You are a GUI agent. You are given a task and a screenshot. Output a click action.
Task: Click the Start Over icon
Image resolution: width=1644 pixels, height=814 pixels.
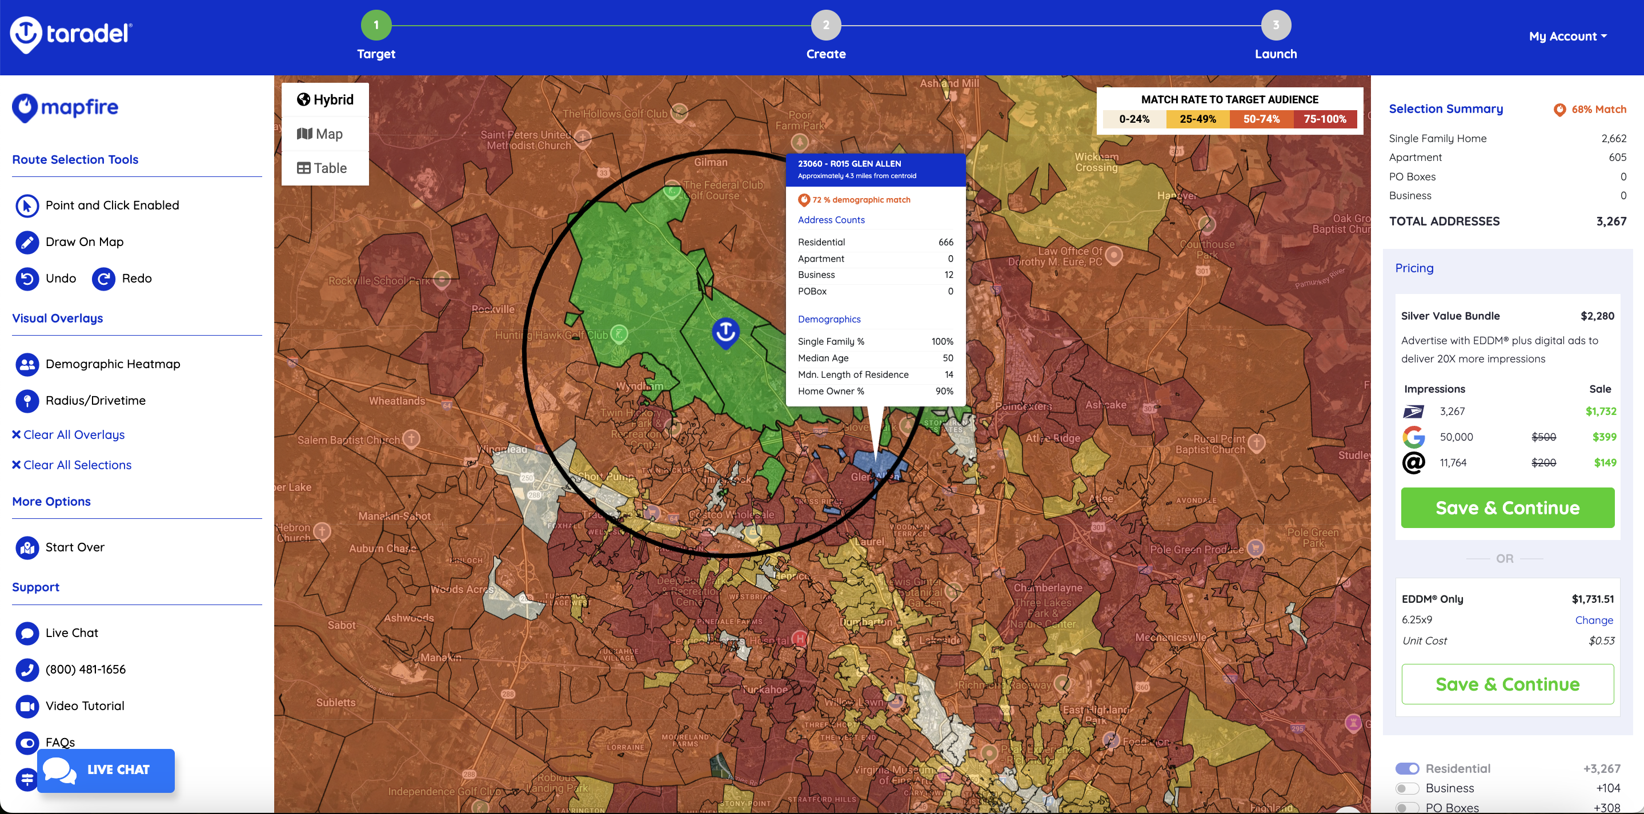tap(27, 547)
